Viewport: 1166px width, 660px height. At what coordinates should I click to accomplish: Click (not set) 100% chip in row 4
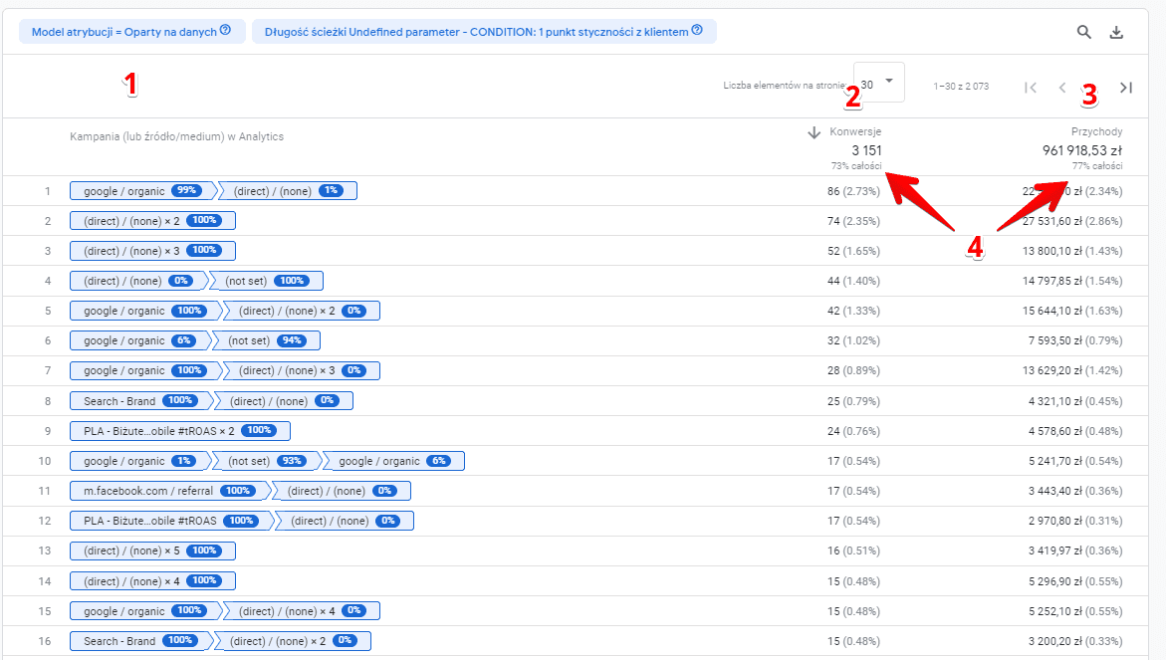(x=266, y=281)
